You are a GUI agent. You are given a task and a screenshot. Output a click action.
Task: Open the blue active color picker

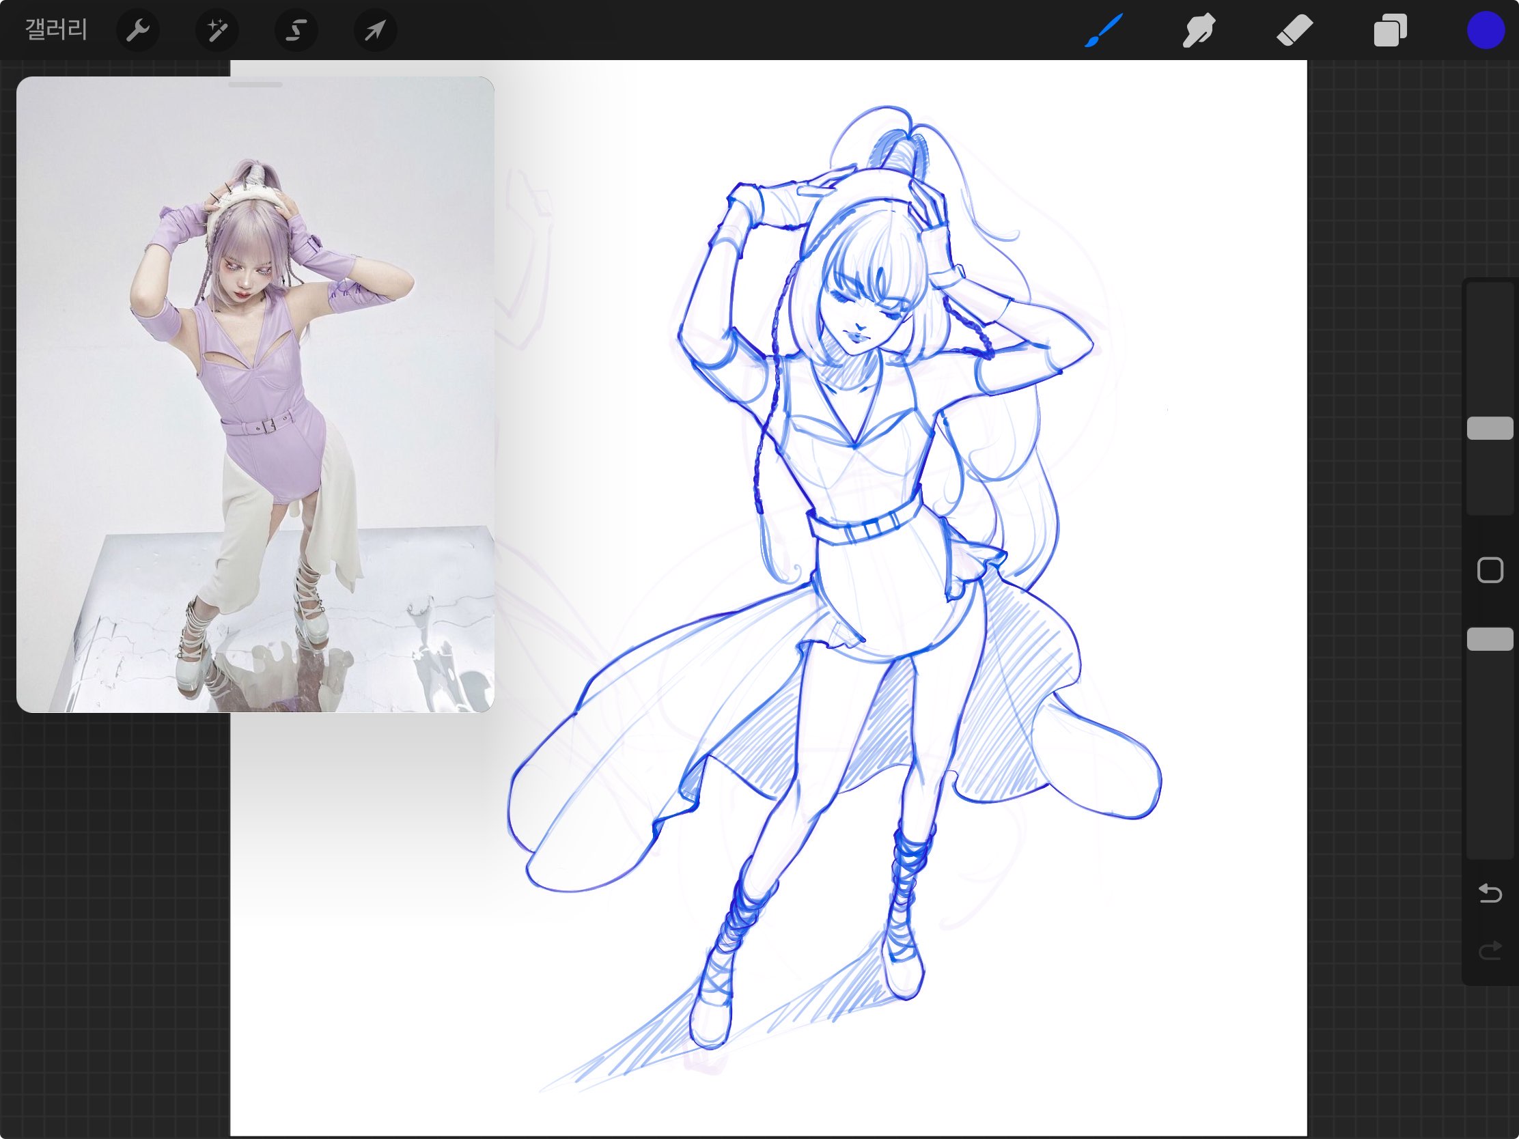pyautogui.click(x=1486, y=31)
